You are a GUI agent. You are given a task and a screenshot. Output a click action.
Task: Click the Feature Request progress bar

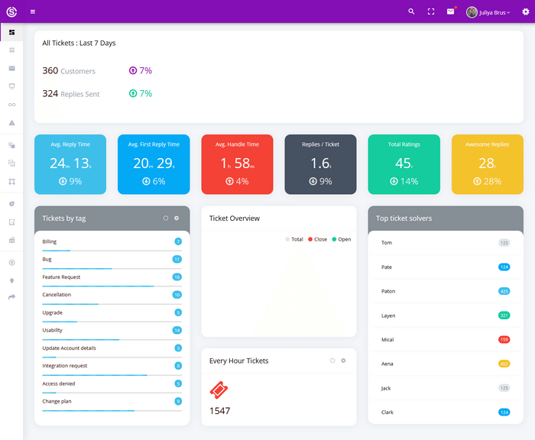pos(112,286)
